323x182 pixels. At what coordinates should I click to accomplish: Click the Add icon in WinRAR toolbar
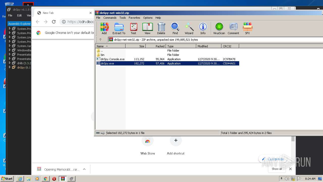point(104,28)
